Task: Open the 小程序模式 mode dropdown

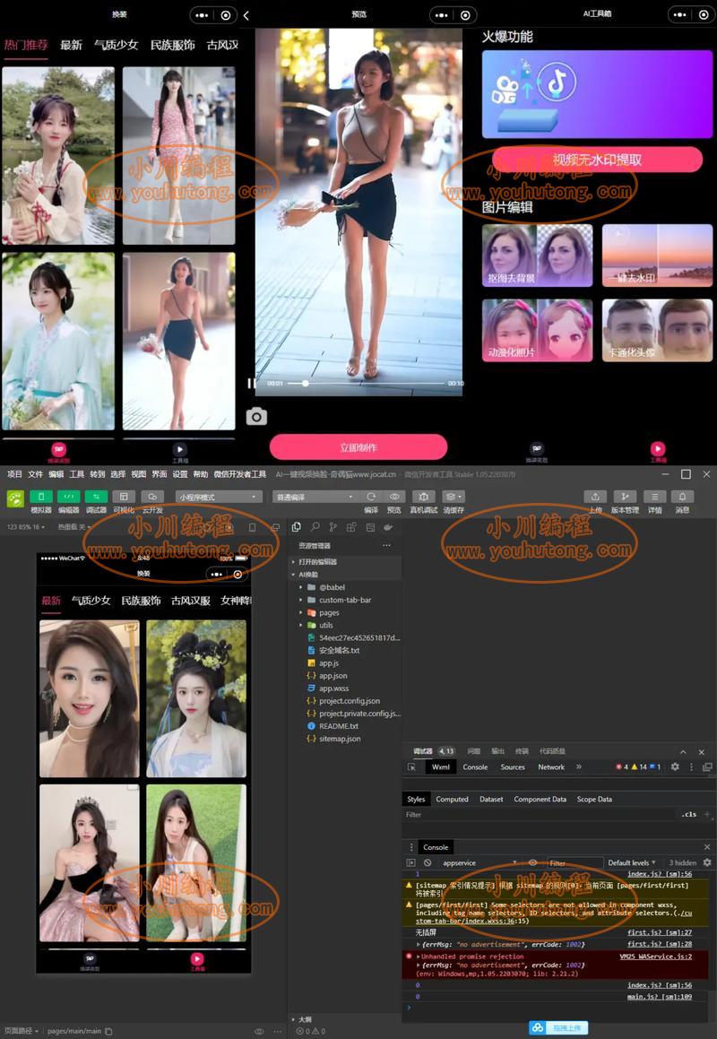Action: click(x=219, y=497)
